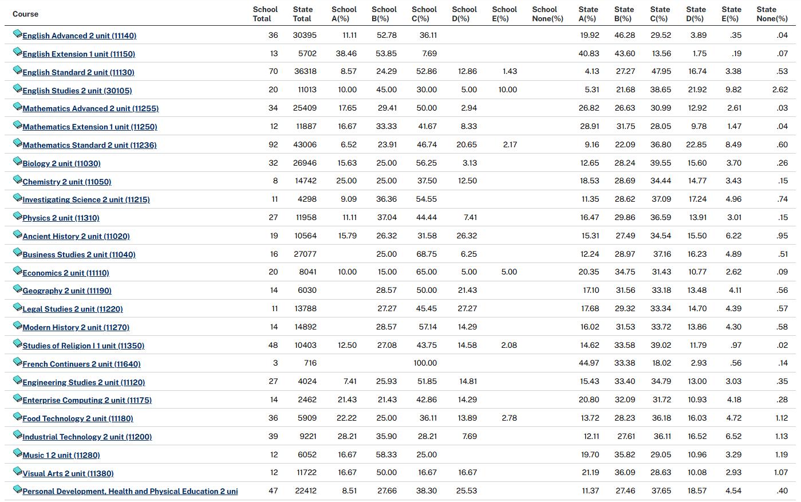
Task: Select School E value 10.00 for English Studies
Action: tap(507, 89)
